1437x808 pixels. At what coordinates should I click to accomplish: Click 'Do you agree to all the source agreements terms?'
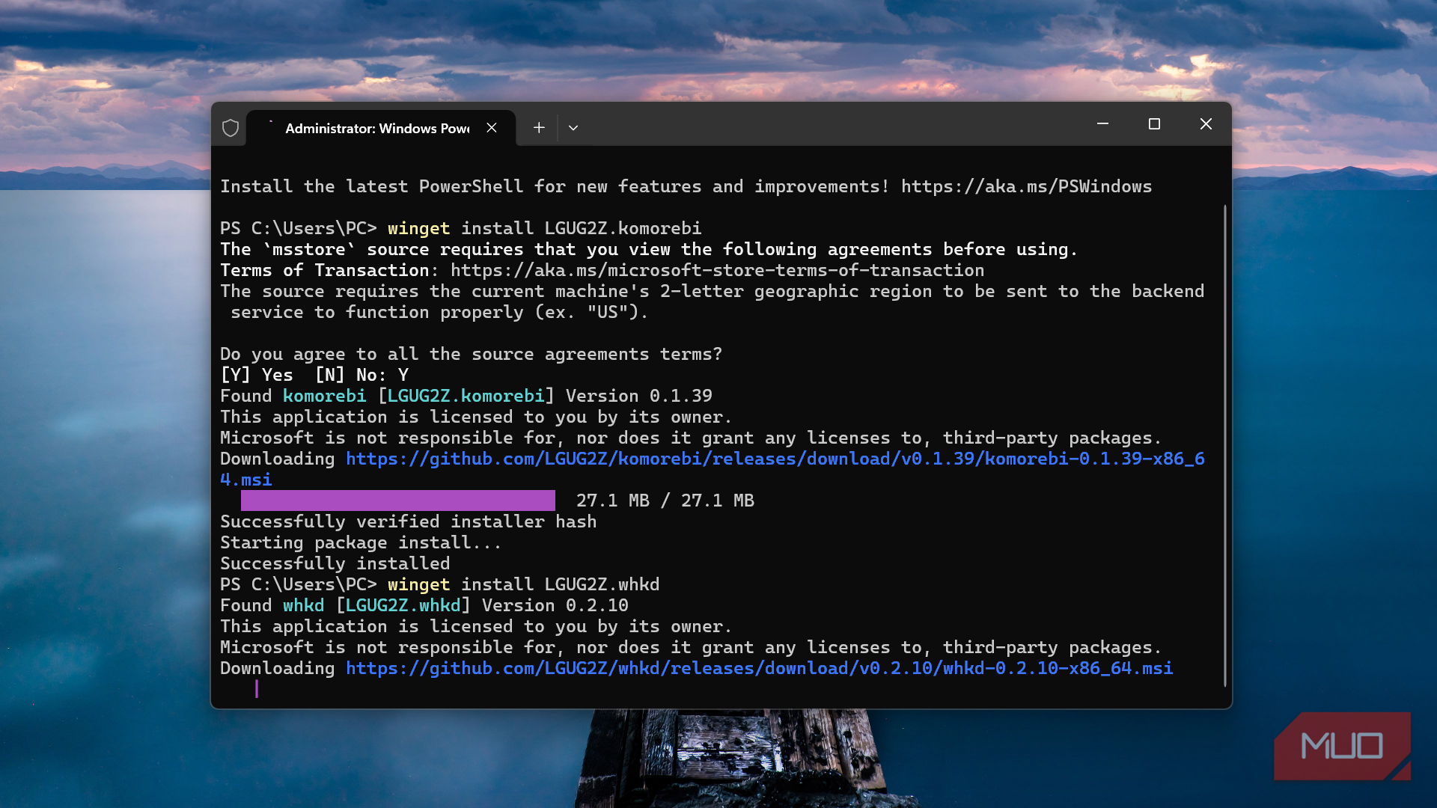(472, 354)
